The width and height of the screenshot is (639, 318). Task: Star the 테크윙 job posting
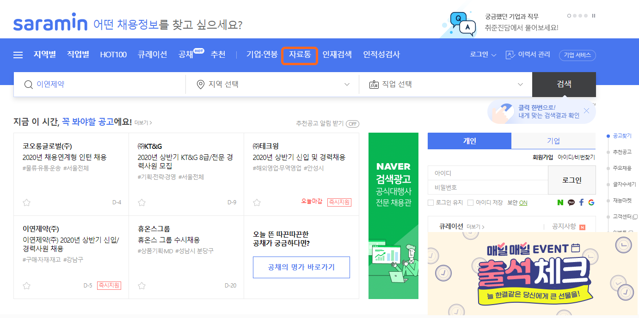click(x=257, y=202)
